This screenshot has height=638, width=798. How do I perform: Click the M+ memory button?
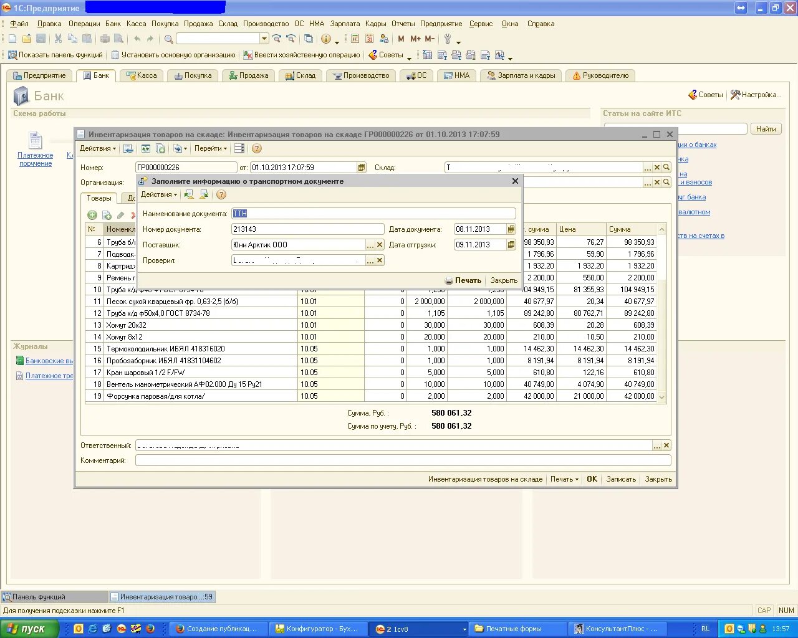415,39
